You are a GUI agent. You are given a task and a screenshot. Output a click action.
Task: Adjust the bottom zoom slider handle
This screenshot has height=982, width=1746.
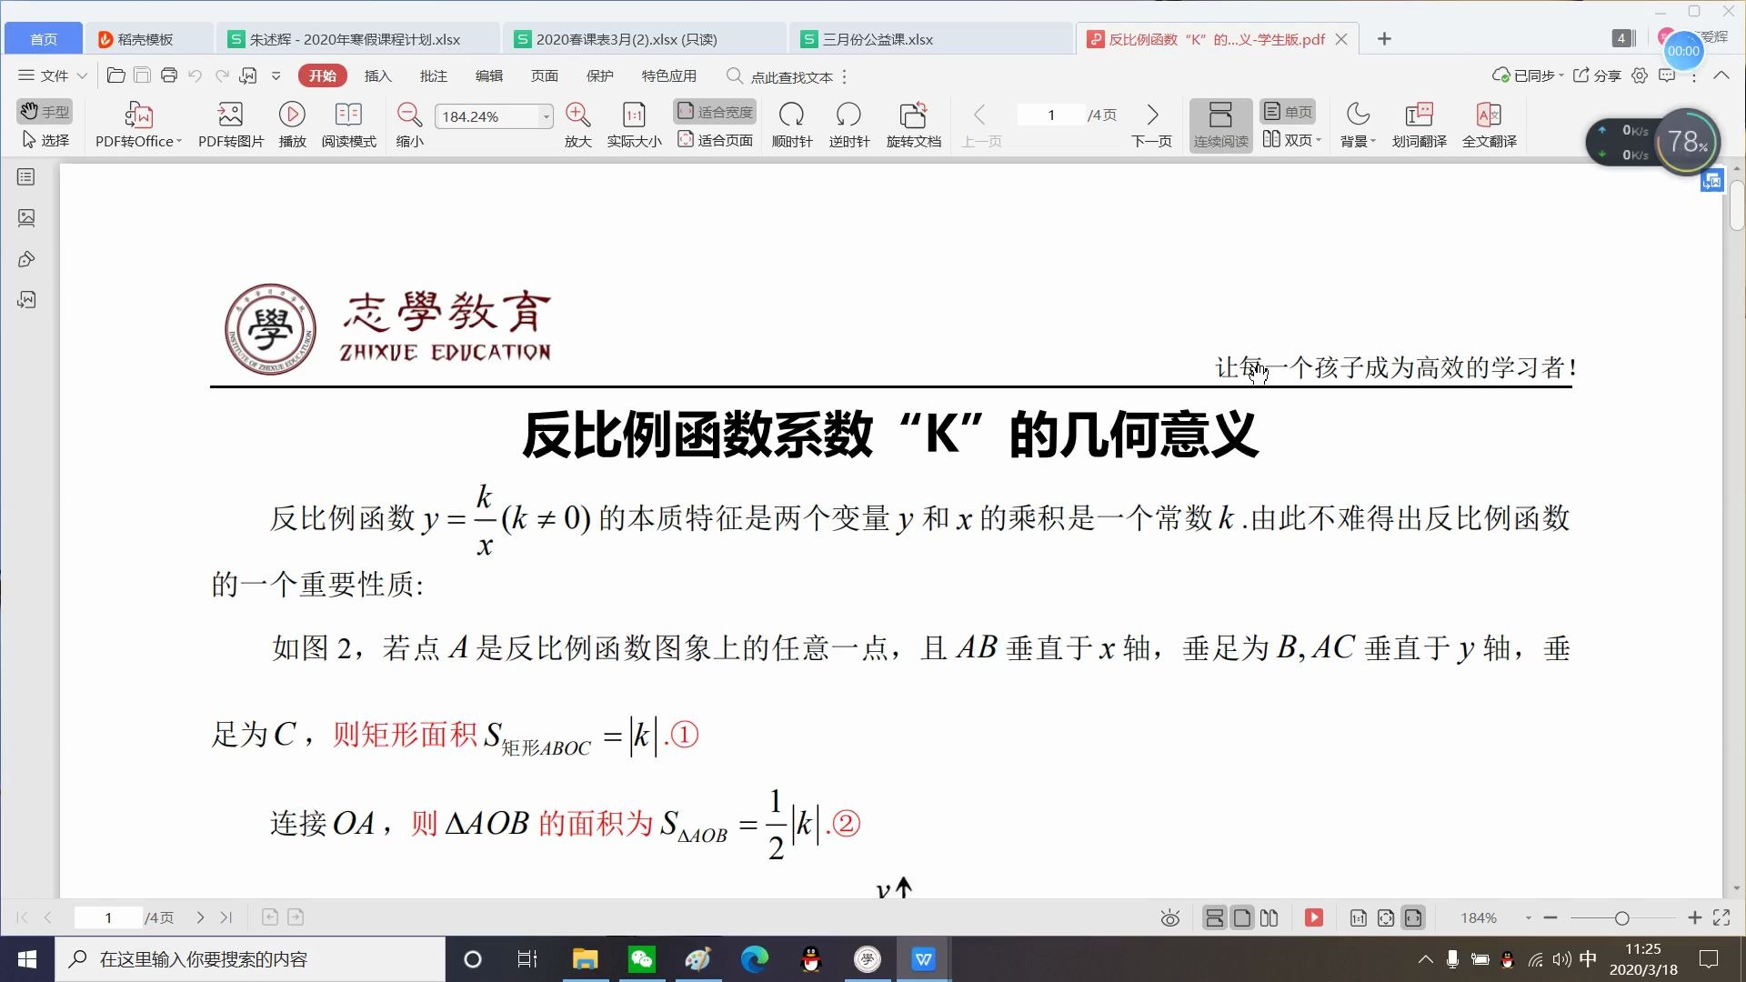tap(1621, 918)
